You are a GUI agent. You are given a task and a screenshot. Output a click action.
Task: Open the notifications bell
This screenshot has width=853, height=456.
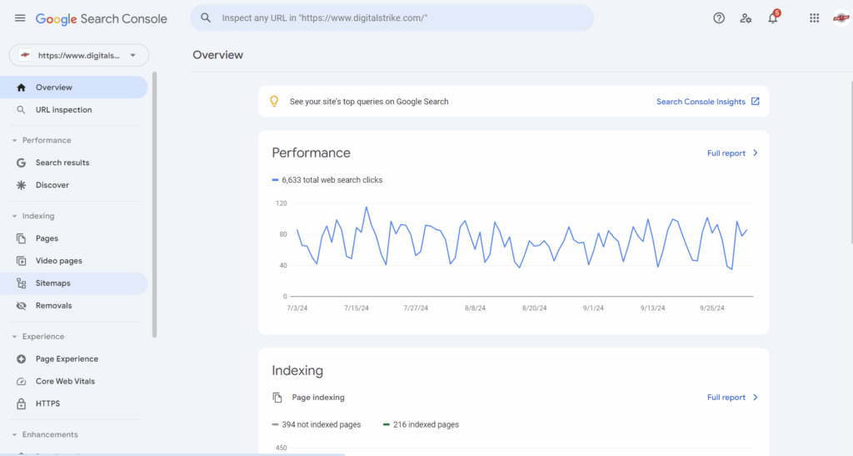(x=773, y=18)
